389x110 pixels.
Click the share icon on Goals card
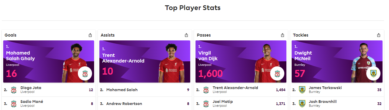click(90, 35)
